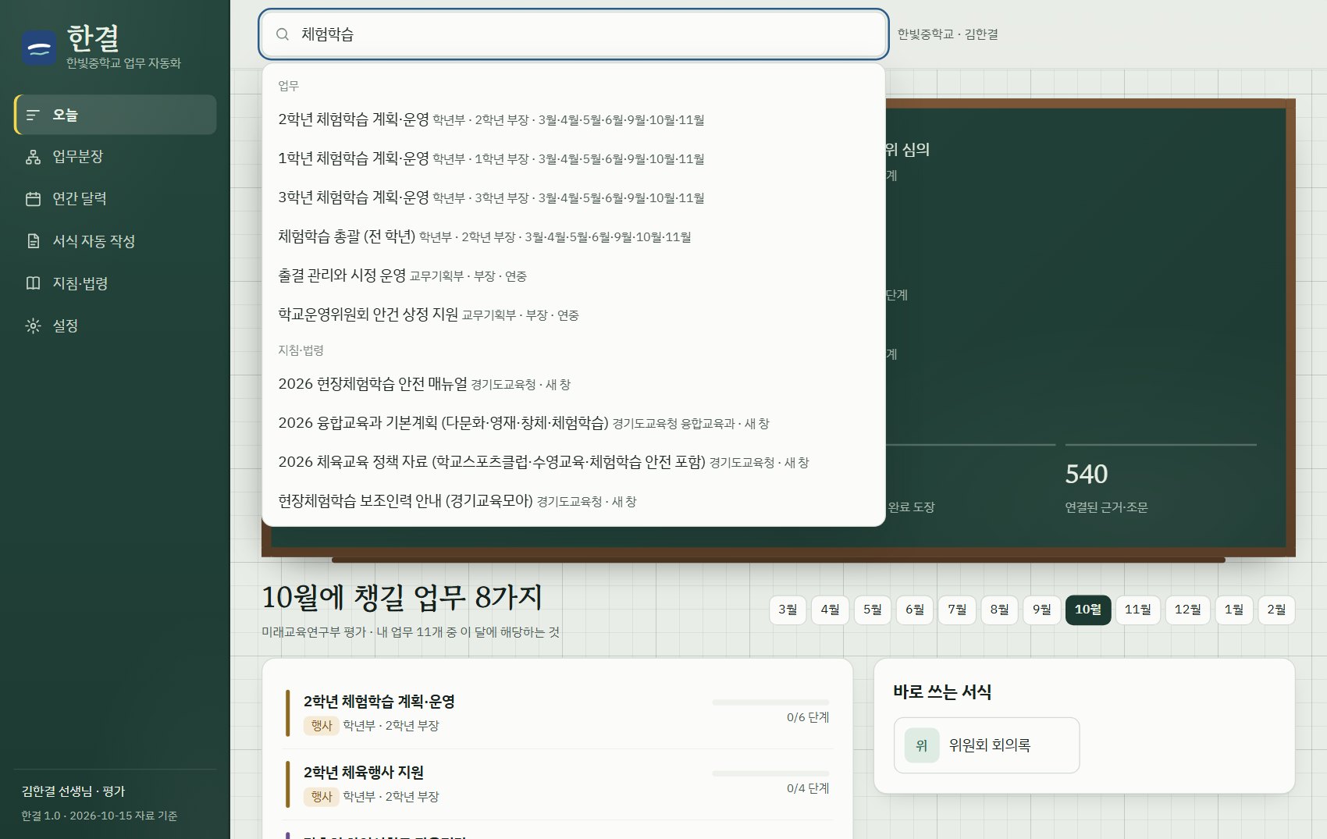Open 업무분장 from the sidebar
The height and width of the screenshot is (839, 1327).
[x=116, y=157]
